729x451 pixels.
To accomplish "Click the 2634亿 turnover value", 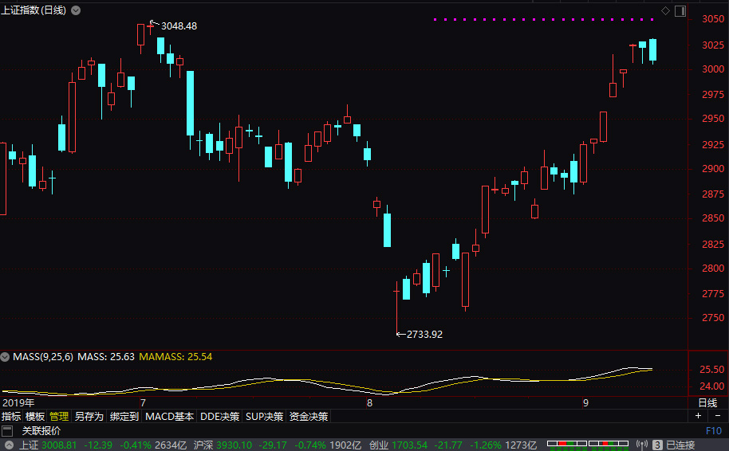I will point(171,445).
